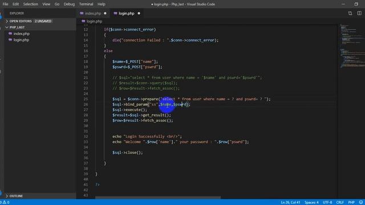The width and height of the screenshot is (365, 205).
Task: Click the echo "Login Successfully" line
Action: coord(147,137)
